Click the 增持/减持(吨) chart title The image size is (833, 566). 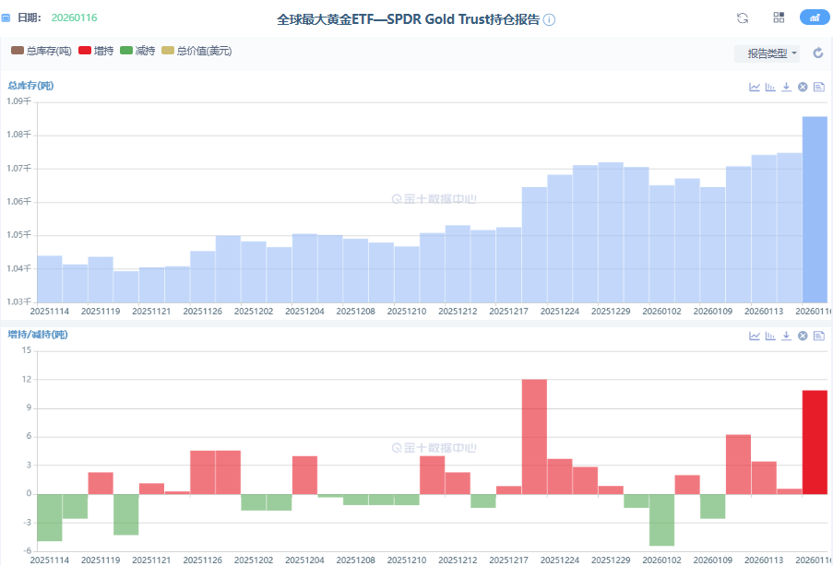click(x=38, y=335)
